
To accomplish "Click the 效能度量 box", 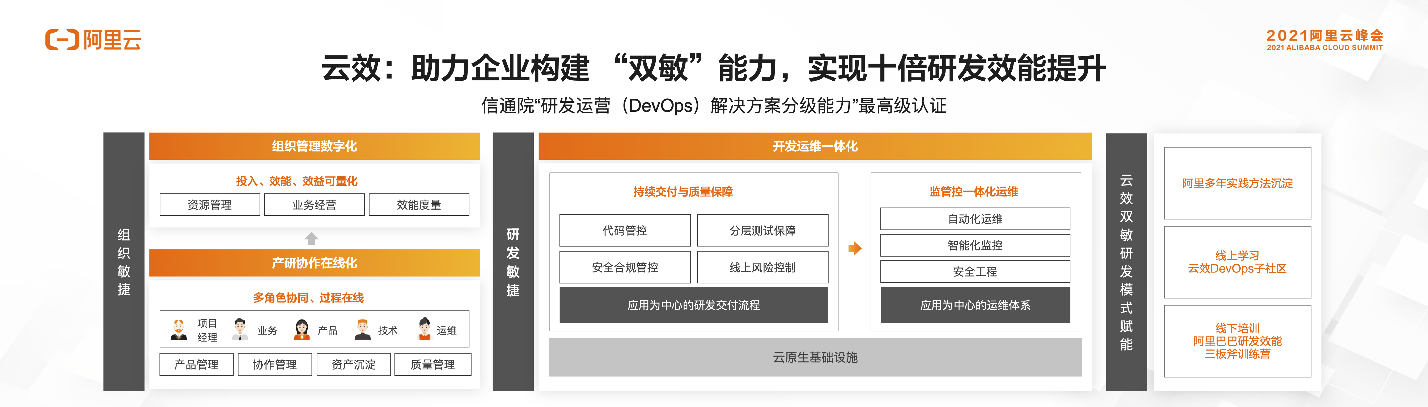I will [418, 205].
